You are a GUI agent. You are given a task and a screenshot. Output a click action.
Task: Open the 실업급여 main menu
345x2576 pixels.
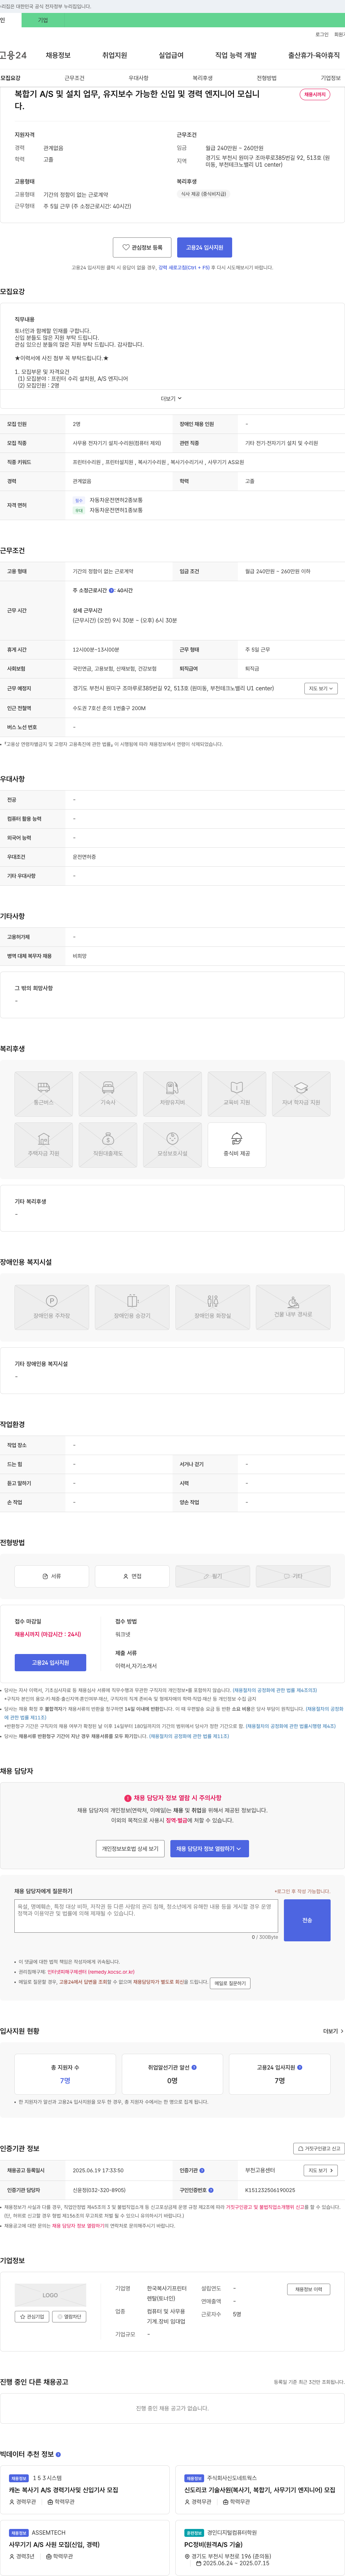click(171, 55)
